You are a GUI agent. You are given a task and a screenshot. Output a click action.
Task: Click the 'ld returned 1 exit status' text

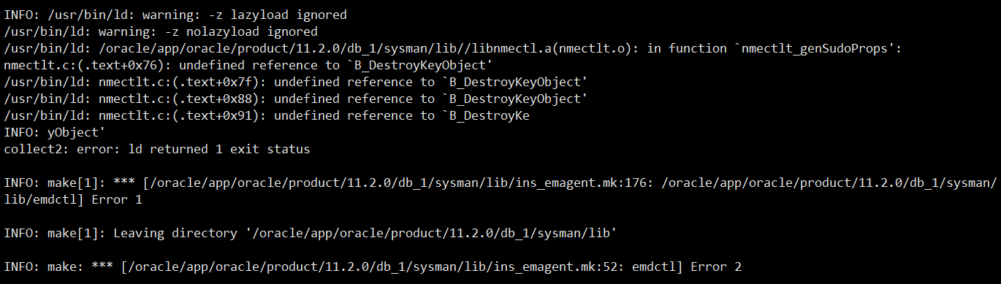[219, 149]
